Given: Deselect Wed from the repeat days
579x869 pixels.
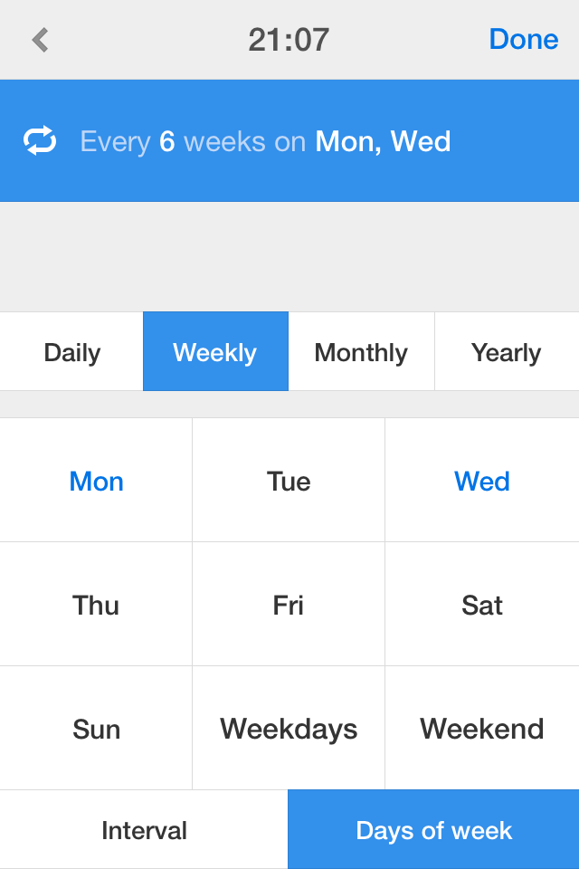Looking at the screenshot, I should 481,481.
